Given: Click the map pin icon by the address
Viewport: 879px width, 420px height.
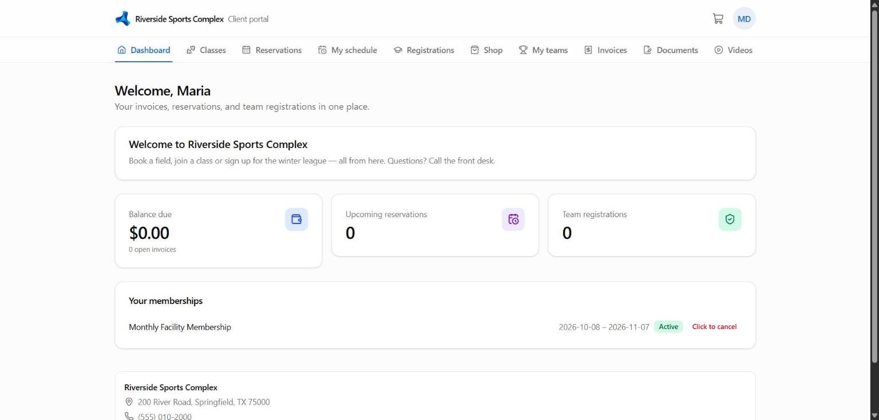Looking at the screenshot, I should click(129, 402).
